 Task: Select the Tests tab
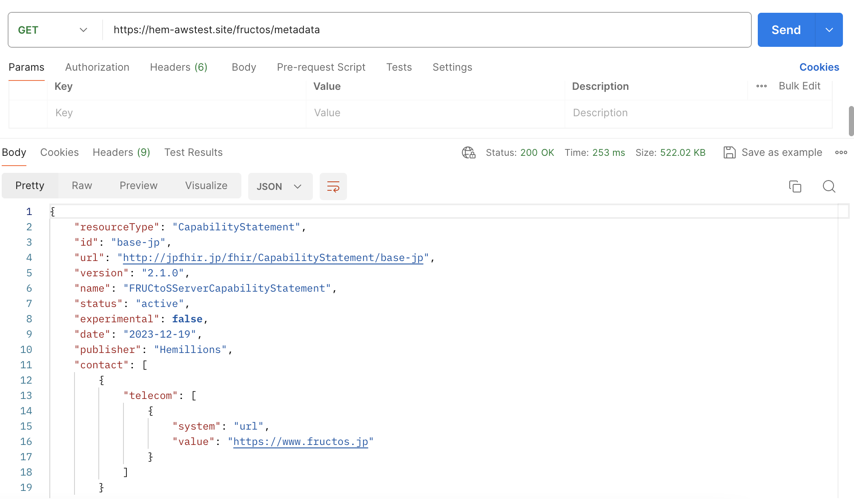399,66
